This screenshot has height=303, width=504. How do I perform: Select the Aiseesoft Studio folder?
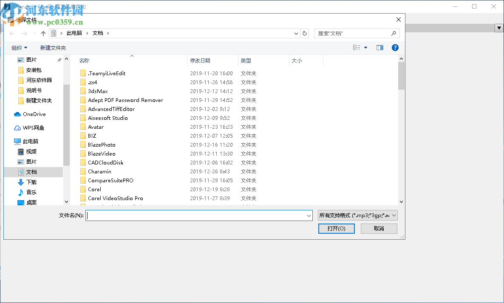(x=108, y=118)
